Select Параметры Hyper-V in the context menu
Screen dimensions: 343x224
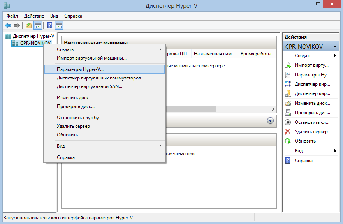pos(80,69)
